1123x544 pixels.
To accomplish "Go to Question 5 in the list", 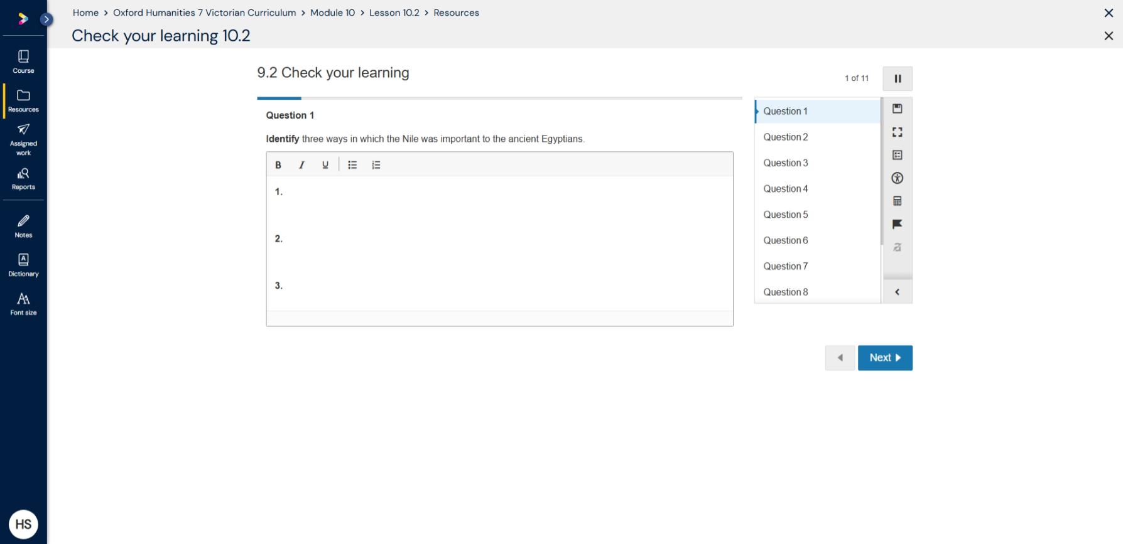I will click(x=817, y=215).
